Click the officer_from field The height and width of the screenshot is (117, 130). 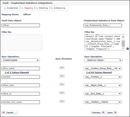(21, 85)
